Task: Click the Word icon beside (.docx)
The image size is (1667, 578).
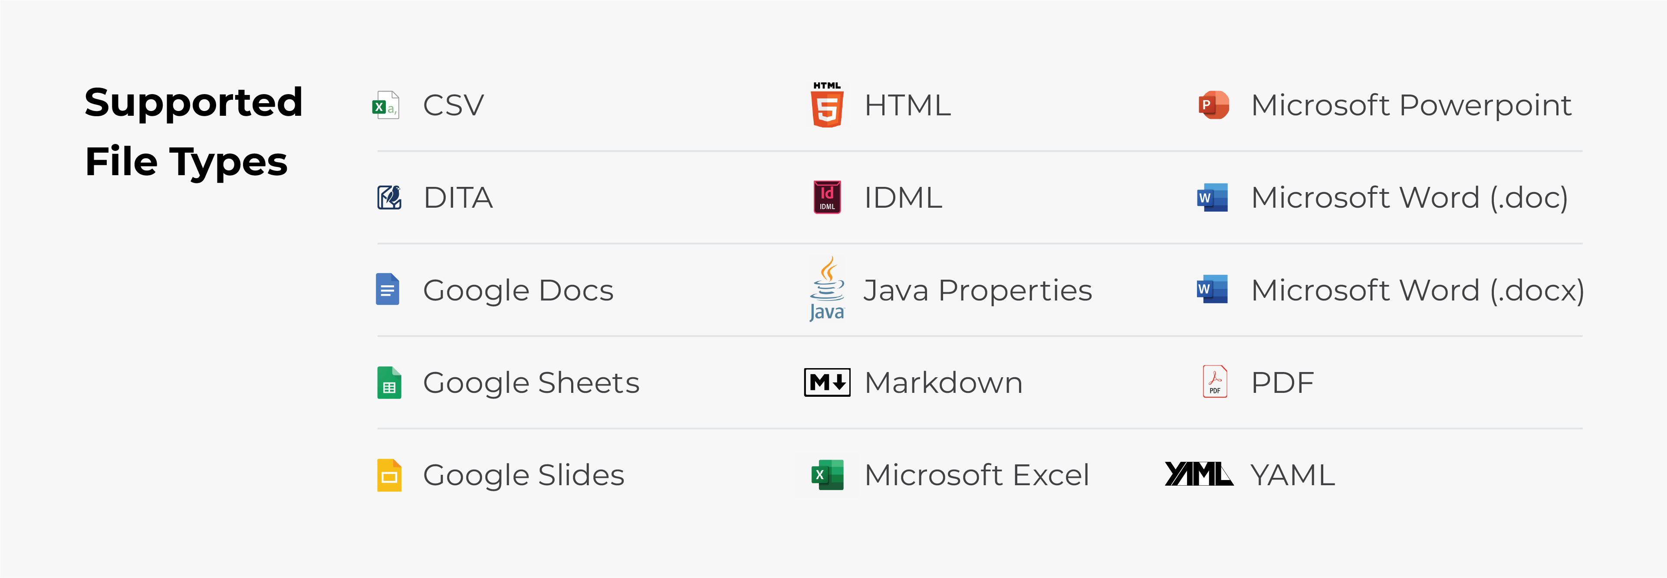Action: coord(1212,289)
